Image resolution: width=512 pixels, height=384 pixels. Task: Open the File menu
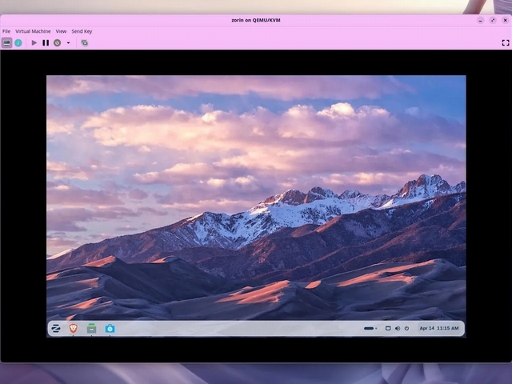click(6, 31)
